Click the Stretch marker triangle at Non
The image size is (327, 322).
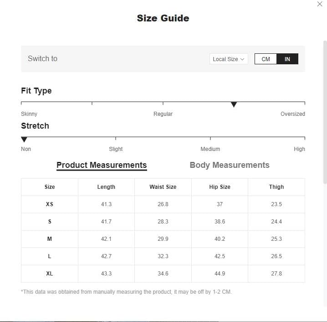click(24, 140)
